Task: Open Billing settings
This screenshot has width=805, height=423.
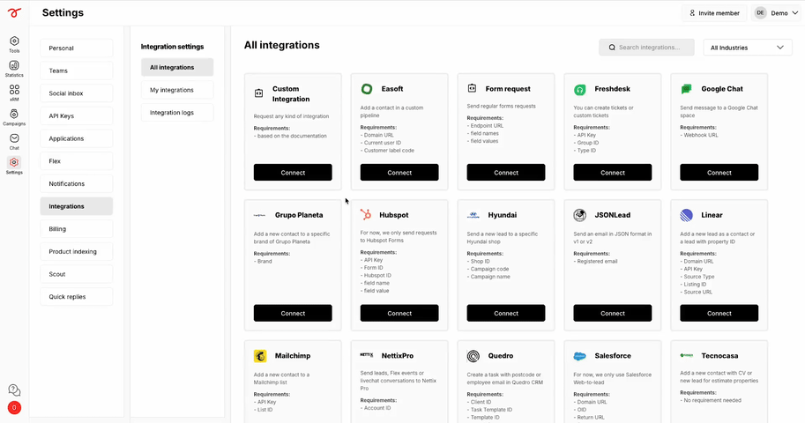Action: (x=77, y=229)
